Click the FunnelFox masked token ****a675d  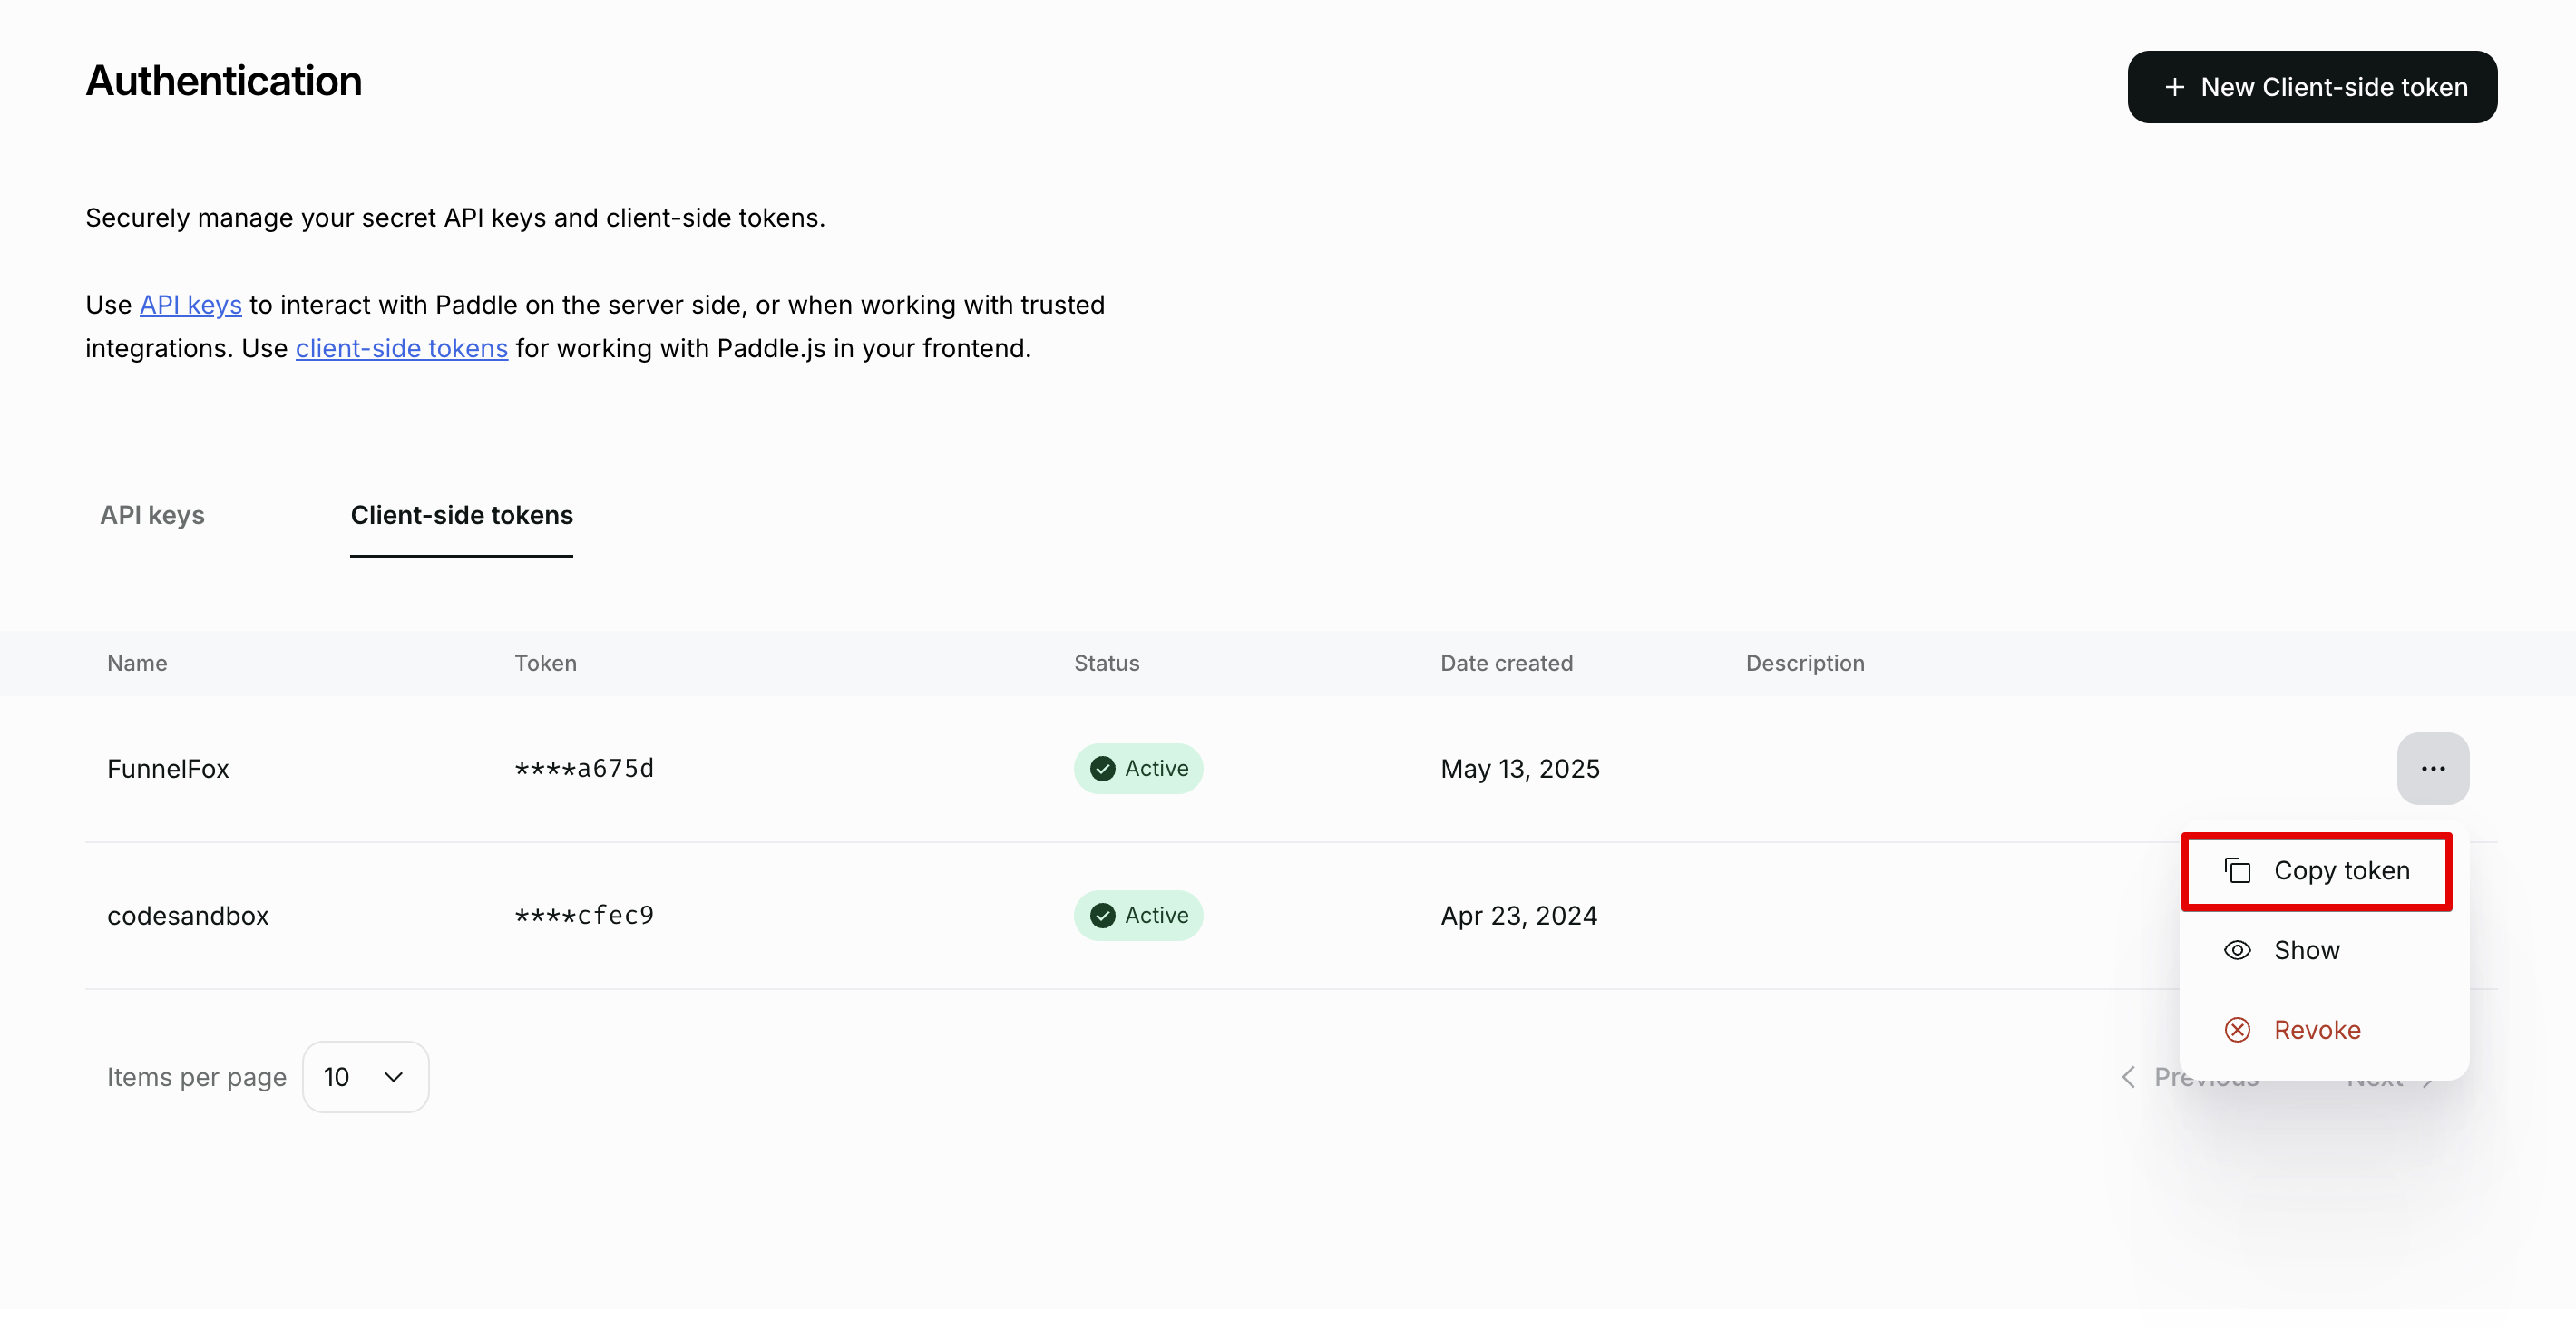point(584,769)
